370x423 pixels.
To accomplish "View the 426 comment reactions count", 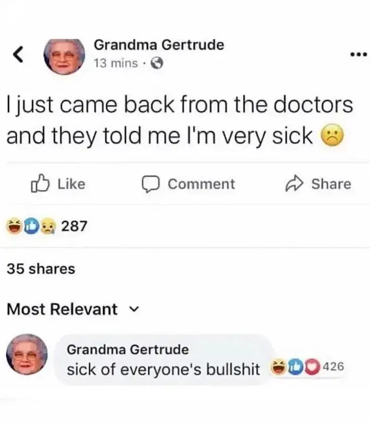I will 334,366.
